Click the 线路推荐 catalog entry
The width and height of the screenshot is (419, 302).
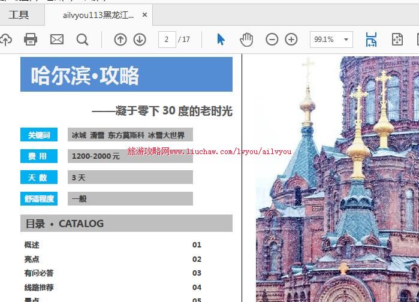(x=39, y=287)
